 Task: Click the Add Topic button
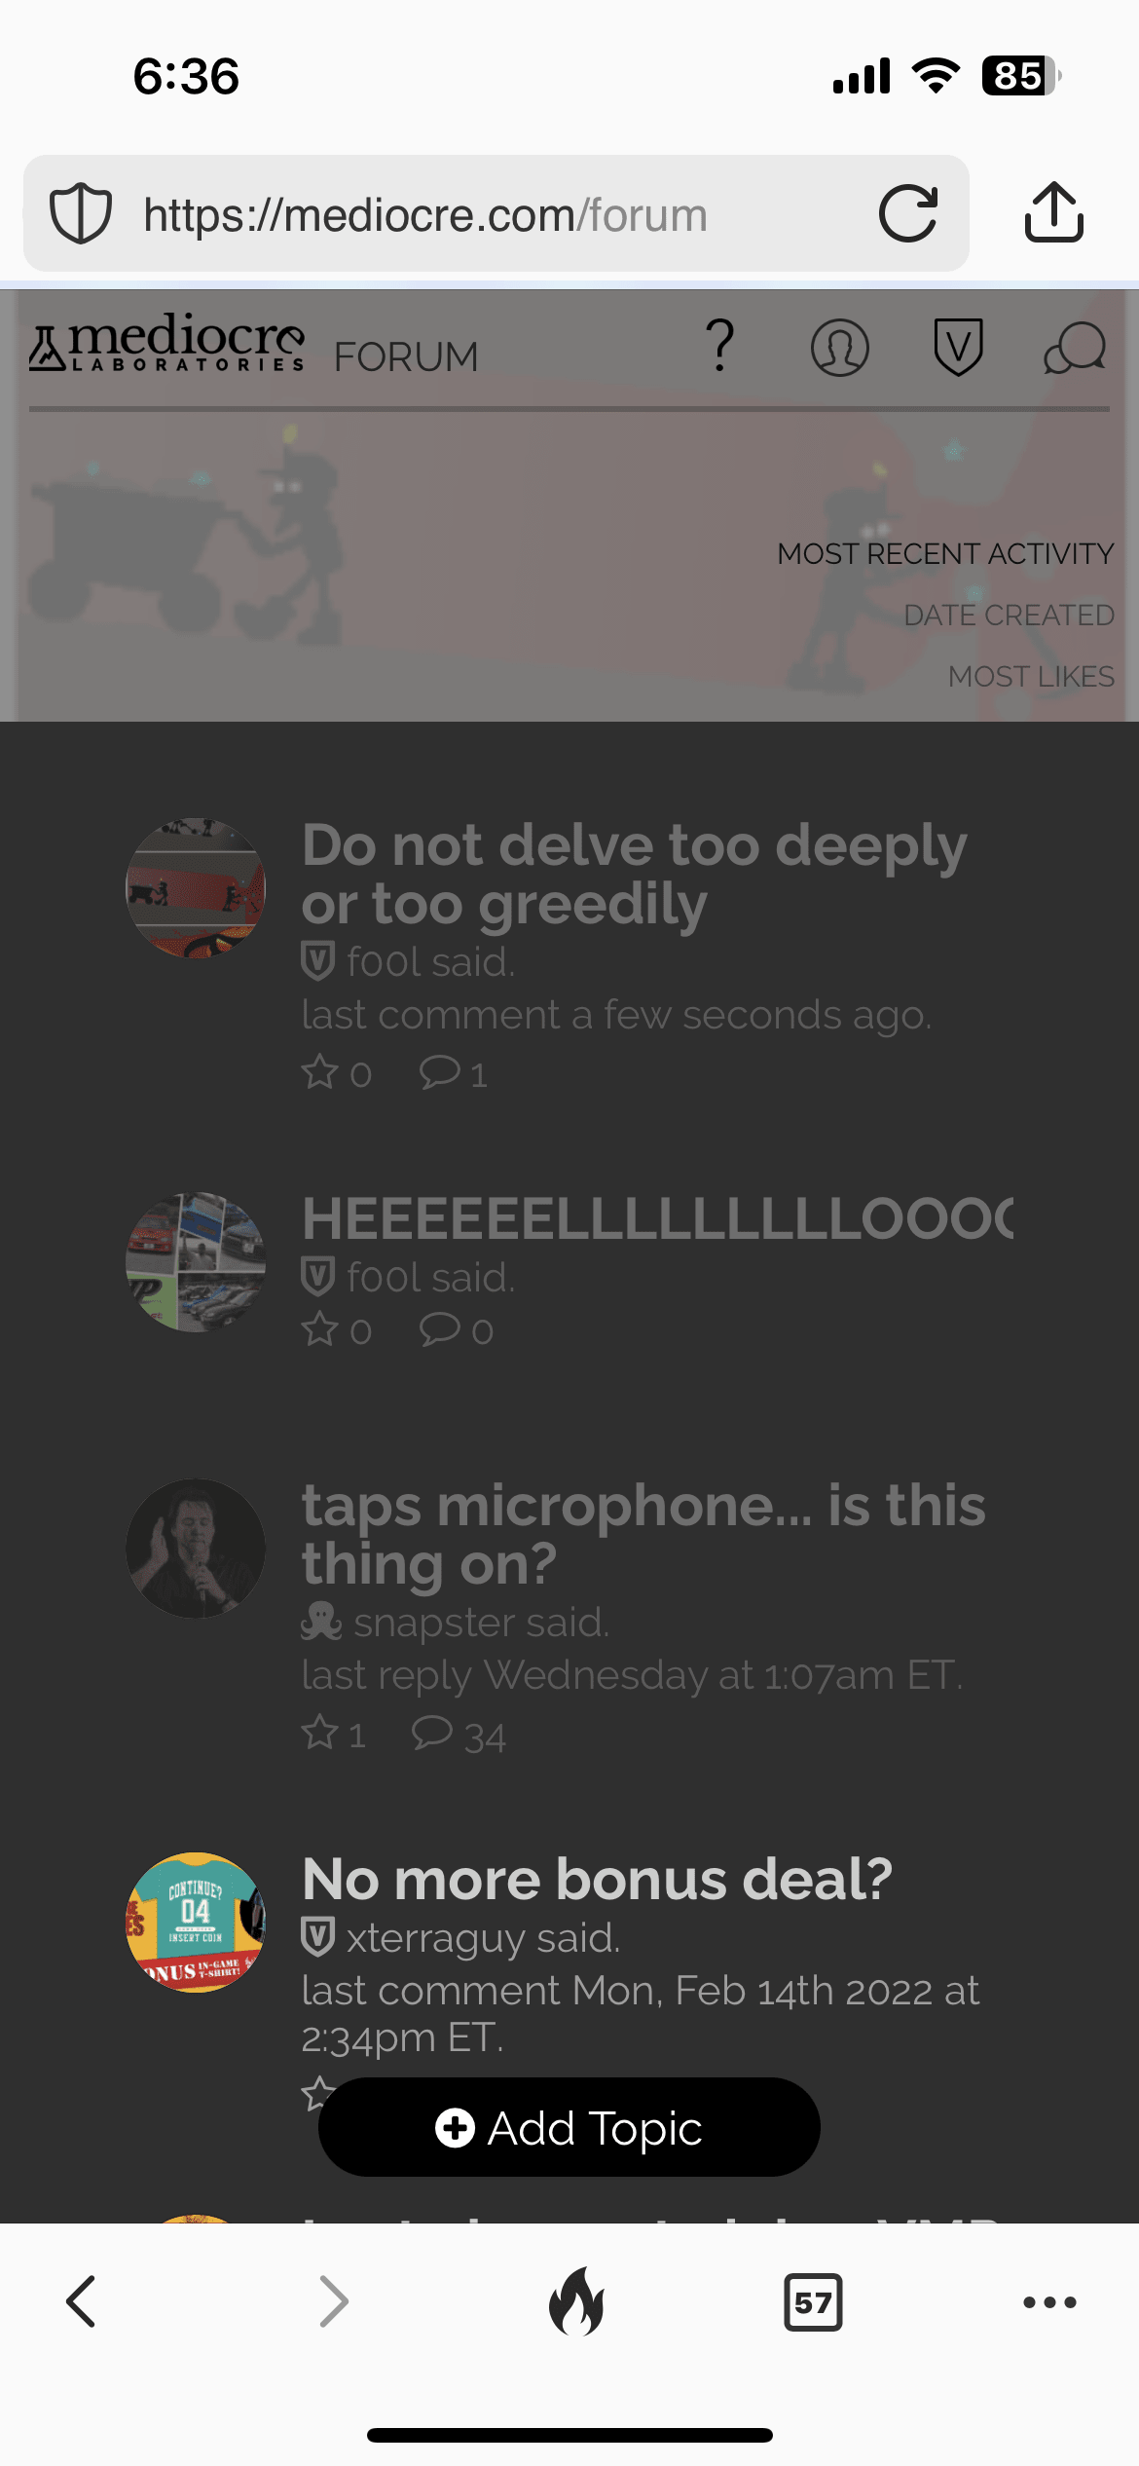[x=569, y=2127]
